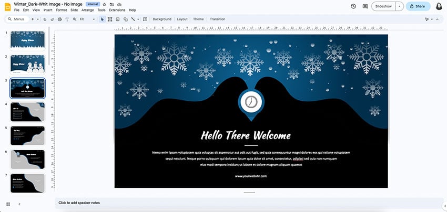447x212 pixels.
Task: Toggle grid view at bottom left
Action: 8,204
